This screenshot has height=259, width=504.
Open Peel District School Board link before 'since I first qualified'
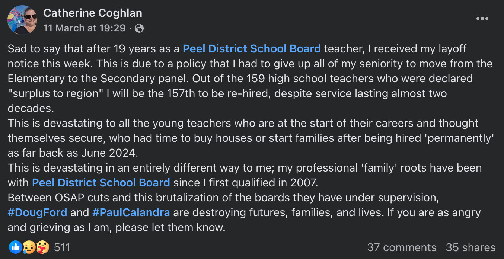point(101,183)
